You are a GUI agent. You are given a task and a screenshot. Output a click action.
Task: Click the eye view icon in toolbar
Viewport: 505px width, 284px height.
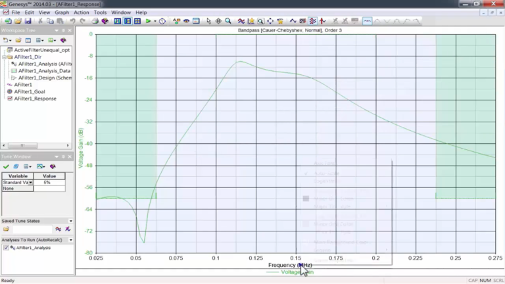[186, 21]
